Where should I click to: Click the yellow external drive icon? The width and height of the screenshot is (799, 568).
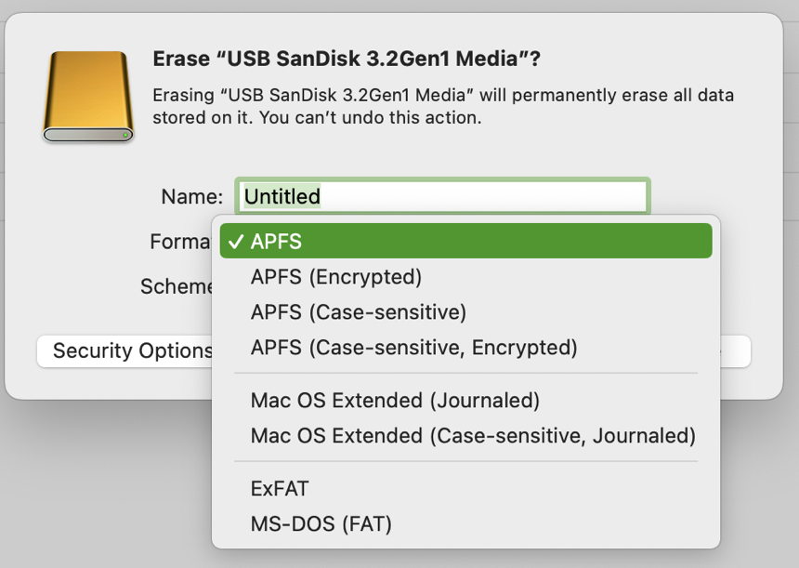[x=88, y=97]
